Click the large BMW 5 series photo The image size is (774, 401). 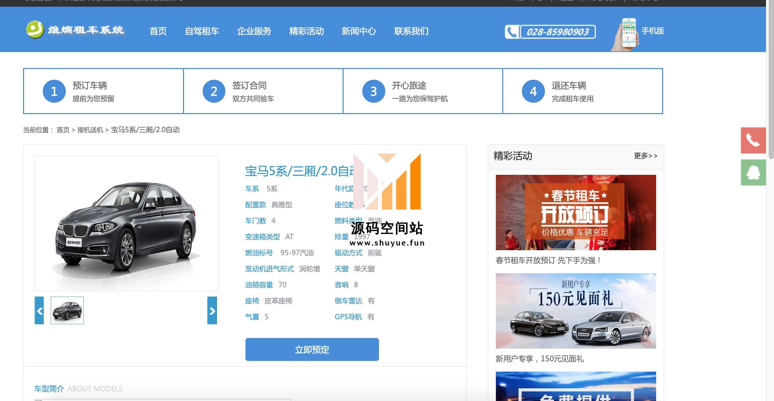(x=127, y=223)
